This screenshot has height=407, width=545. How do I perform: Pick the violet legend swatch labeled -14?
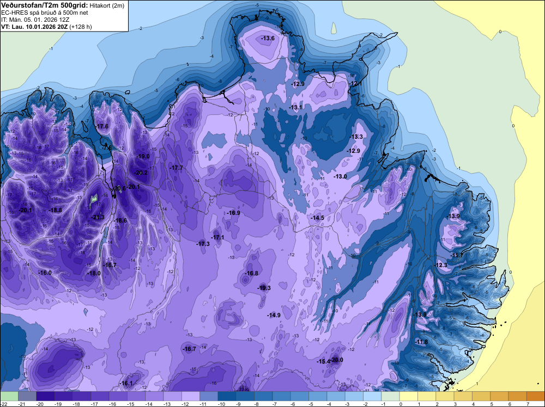coord(154,396)
